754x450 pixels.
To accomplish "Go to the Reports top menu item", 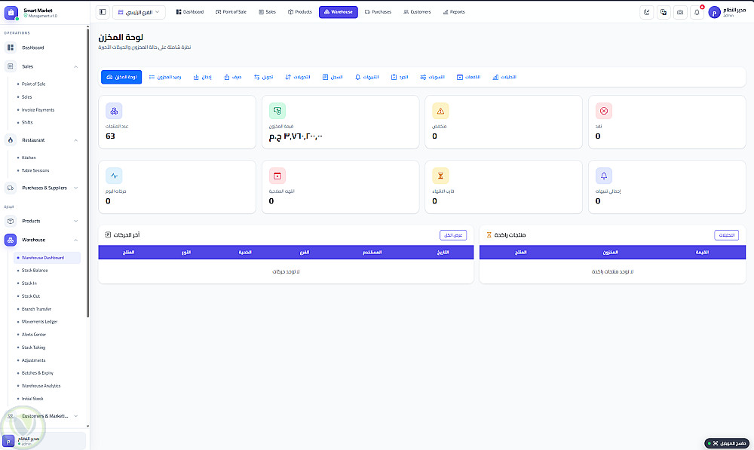I will 454,12.
